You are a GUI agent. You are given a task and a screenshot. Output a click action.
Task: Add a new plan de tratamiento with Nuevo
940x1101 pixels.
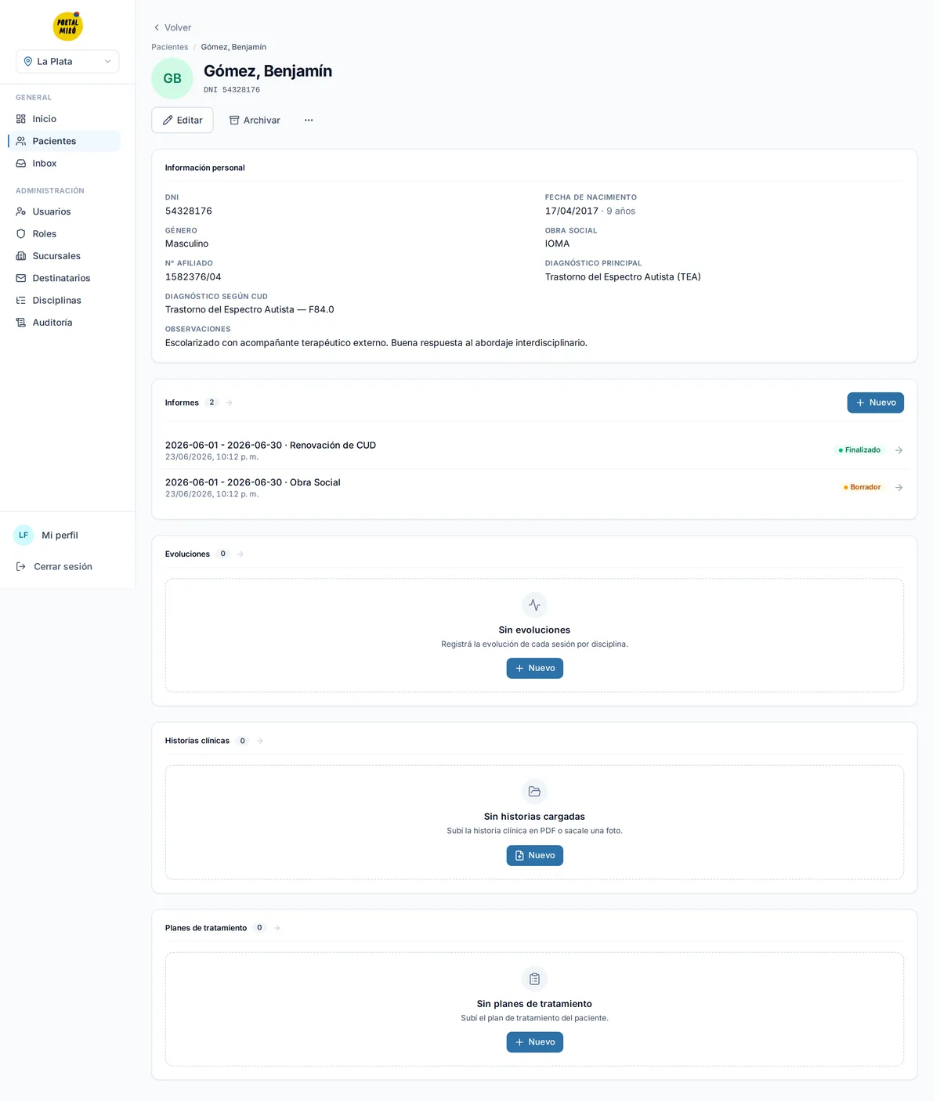pyautogui.click(x=534, y=1042)
